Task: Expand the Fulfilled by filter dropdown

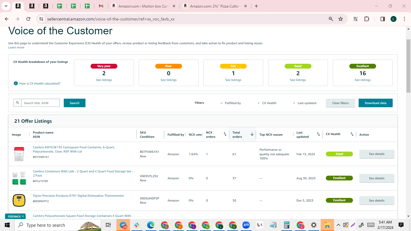Action: point(231,103)
